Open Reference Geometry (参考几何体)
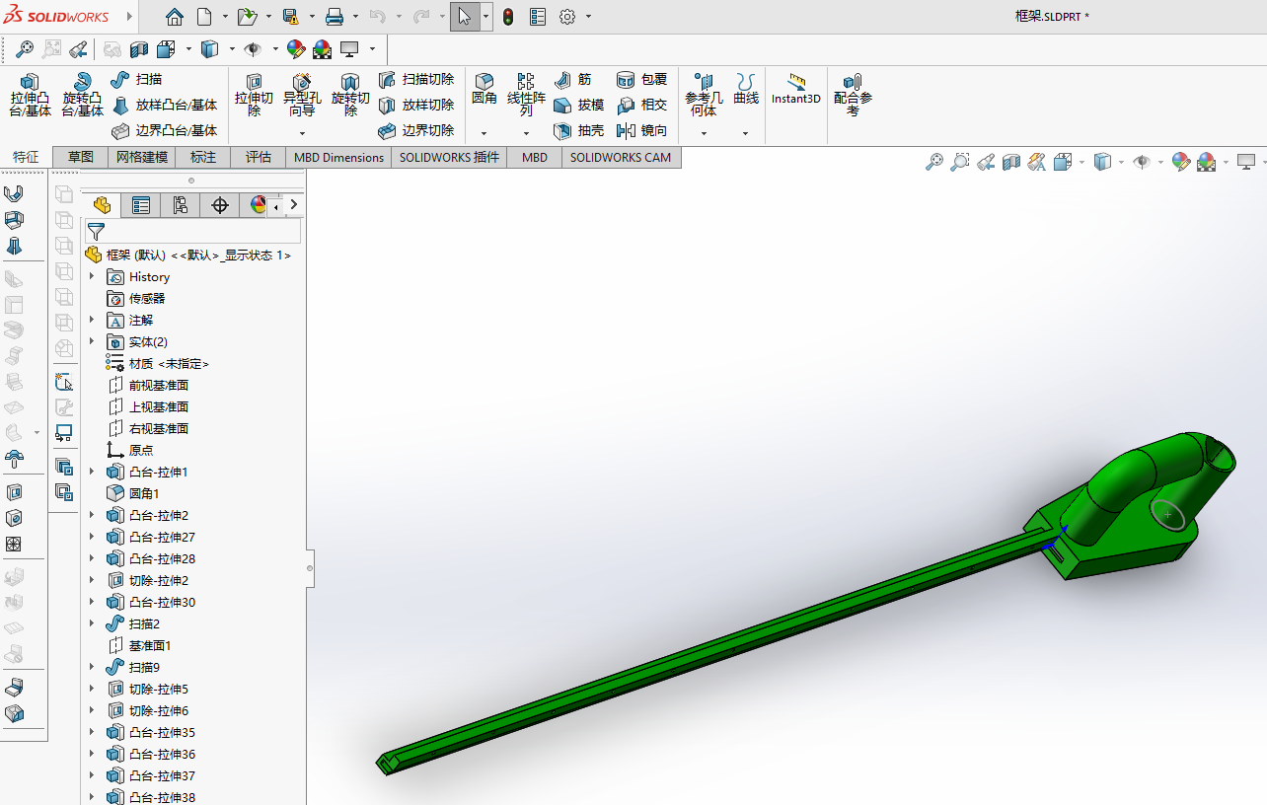This screenshot has width=1267, height=805. pos(704,95)
